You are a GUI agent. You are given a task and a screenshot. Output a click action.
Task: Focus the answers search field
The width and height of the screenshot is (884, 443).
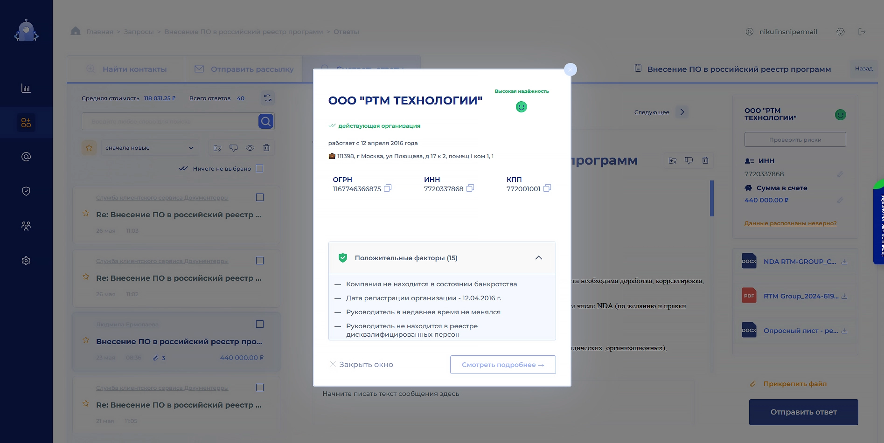[170, 122]
